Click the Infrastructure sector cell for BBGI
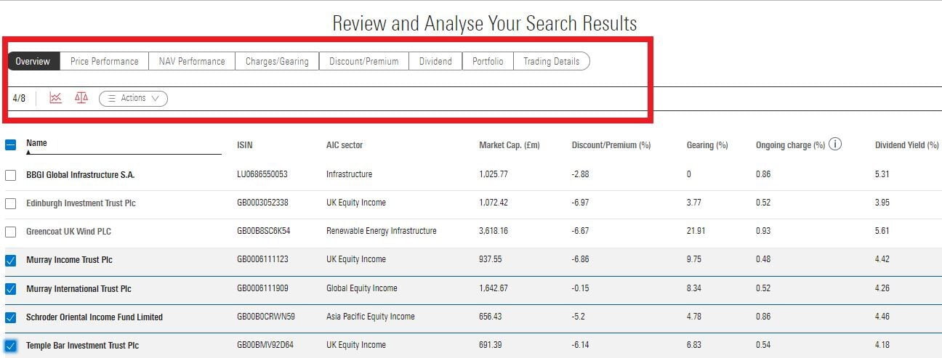This screenshot has width=942, height=358. (349, 174)
